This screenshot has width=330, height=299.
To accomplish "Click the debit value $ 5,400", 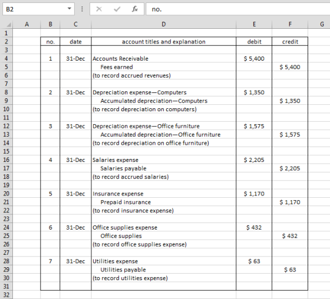I will (x=254, y=59).
